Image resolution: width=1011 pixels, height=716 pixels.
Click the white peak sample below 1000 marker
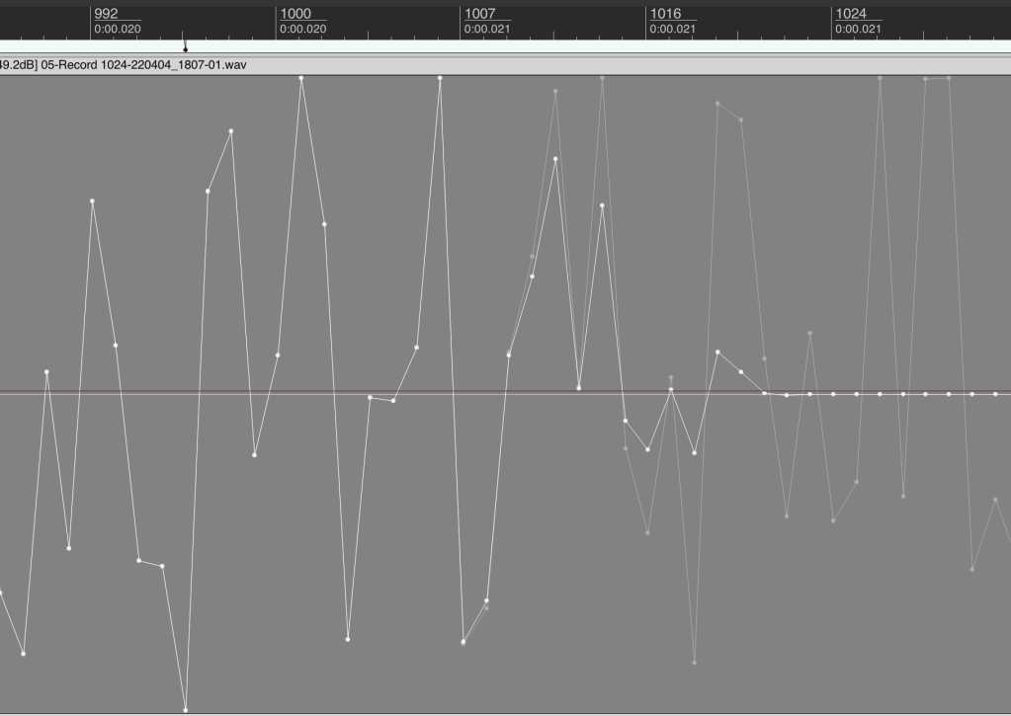coord(301,78)
